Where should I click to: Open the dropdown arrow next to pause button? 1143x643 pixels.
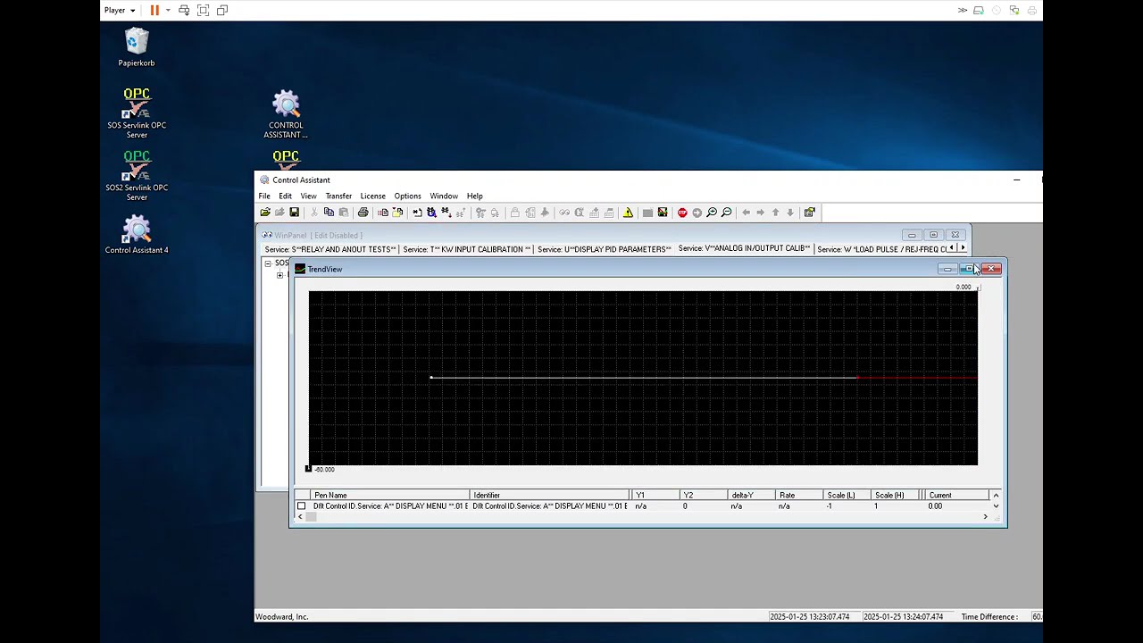pos(168,11)
